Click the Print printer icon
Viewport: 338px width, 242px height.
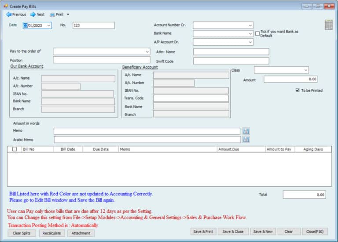pyautogui.click(x=52, y=14)
